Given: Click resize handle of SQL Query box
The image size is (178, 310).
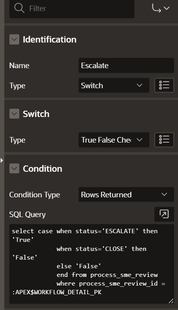Looking at the screenshot, I should point(171,301).
